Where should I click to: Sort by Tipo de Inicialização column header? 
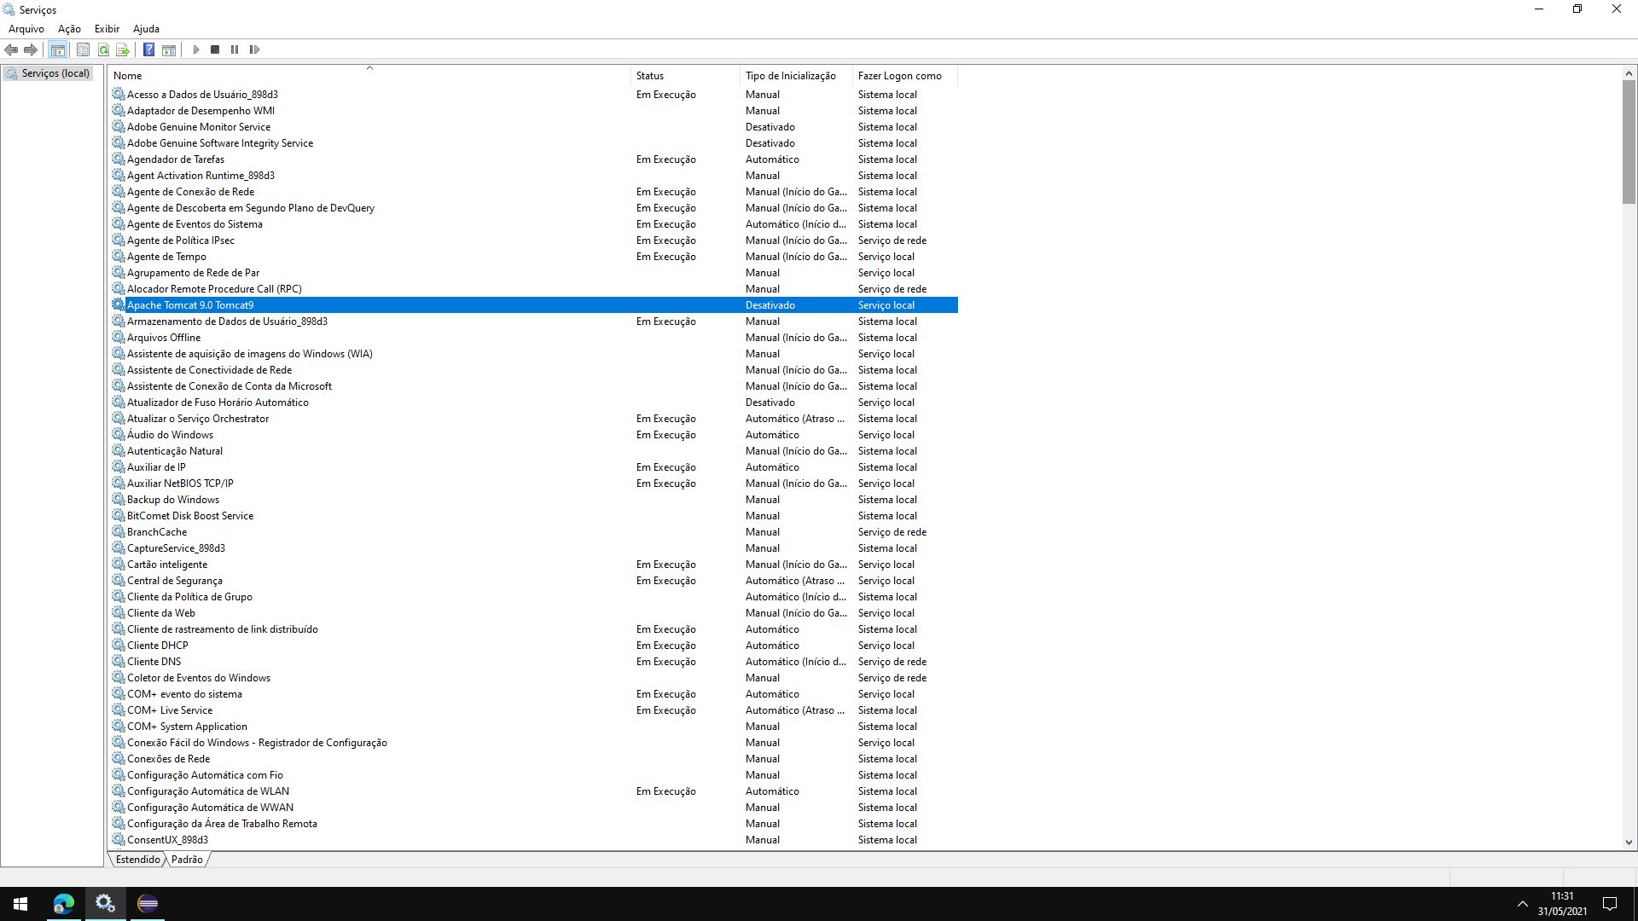click(796, 76)
